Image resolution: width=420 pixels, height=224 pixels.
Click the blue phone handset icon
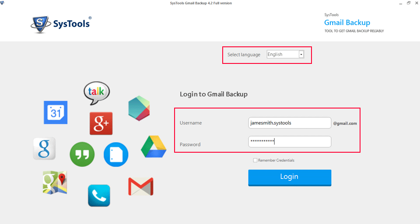coord(99,196)
